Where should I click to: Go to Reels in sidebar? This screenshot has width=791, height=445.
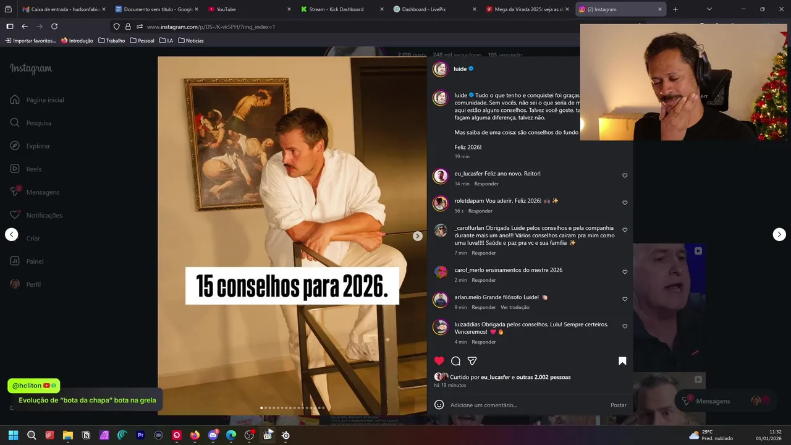[x=26, y=169]
